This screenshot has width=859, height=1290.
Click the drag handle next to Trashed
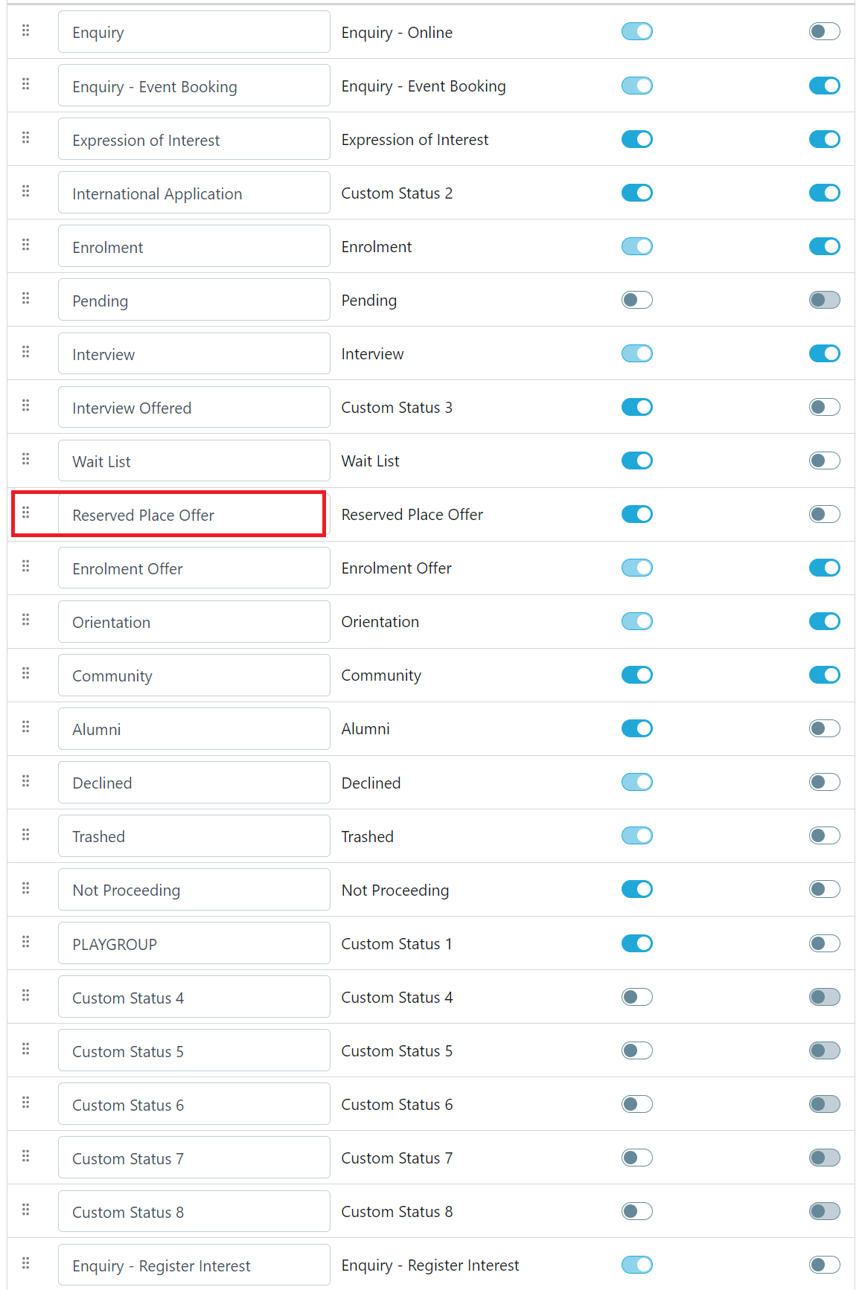click(x=26, y=835)
